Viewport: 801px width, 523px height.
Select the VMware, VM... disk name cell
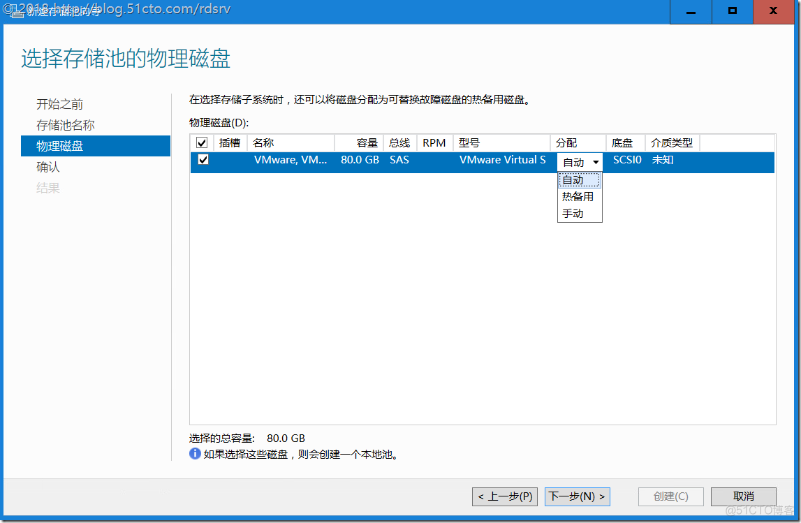point(291,160)
